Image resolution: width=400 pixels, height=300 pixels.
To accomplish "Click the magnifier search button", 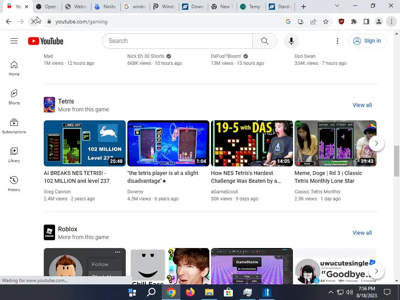I will coord(264,41).
